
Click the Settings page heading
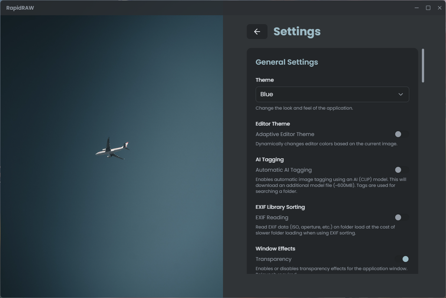pyautogui.click(x=297, y=32)
